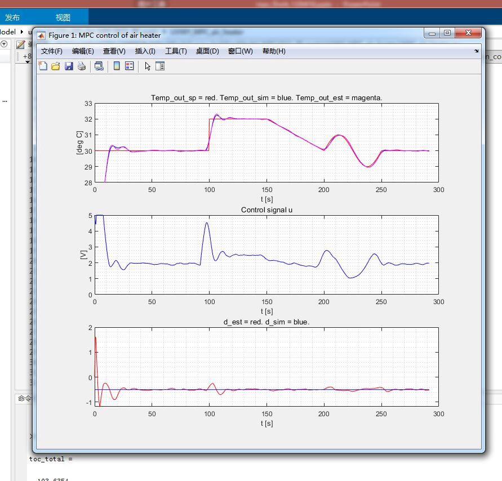
Task: Expand the breadcrumb arrow after 'odel' in the path bar
Action: pos(22,32)
